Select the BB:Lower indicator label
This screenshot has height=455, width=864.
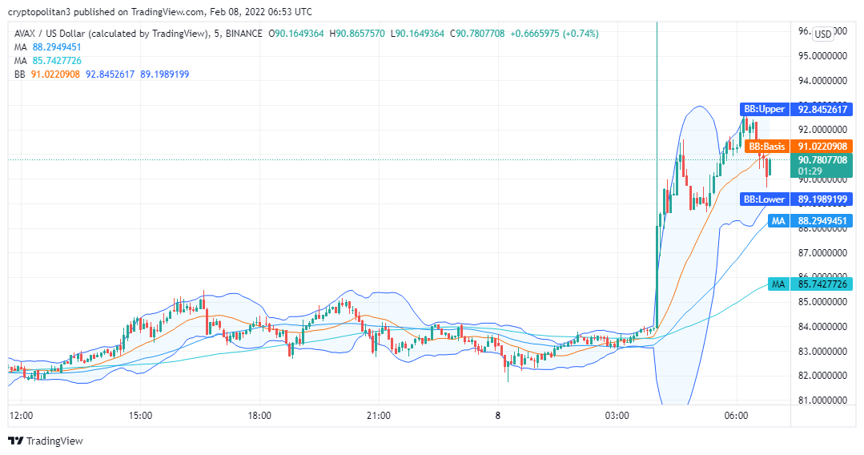pos(763,199)
